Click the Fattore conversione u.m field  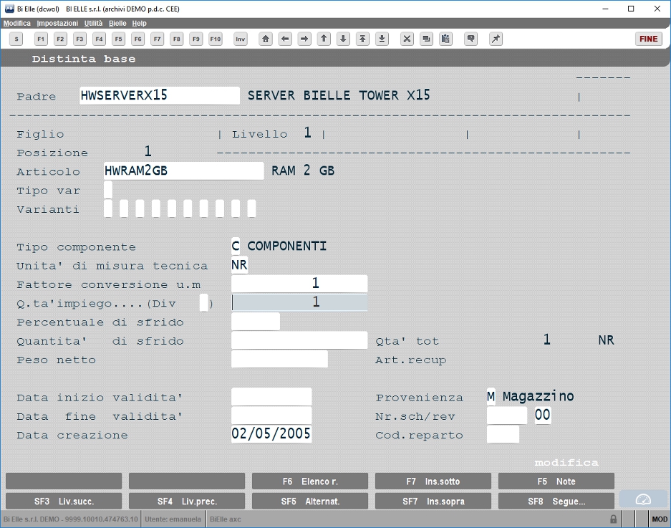click(299, 284)
